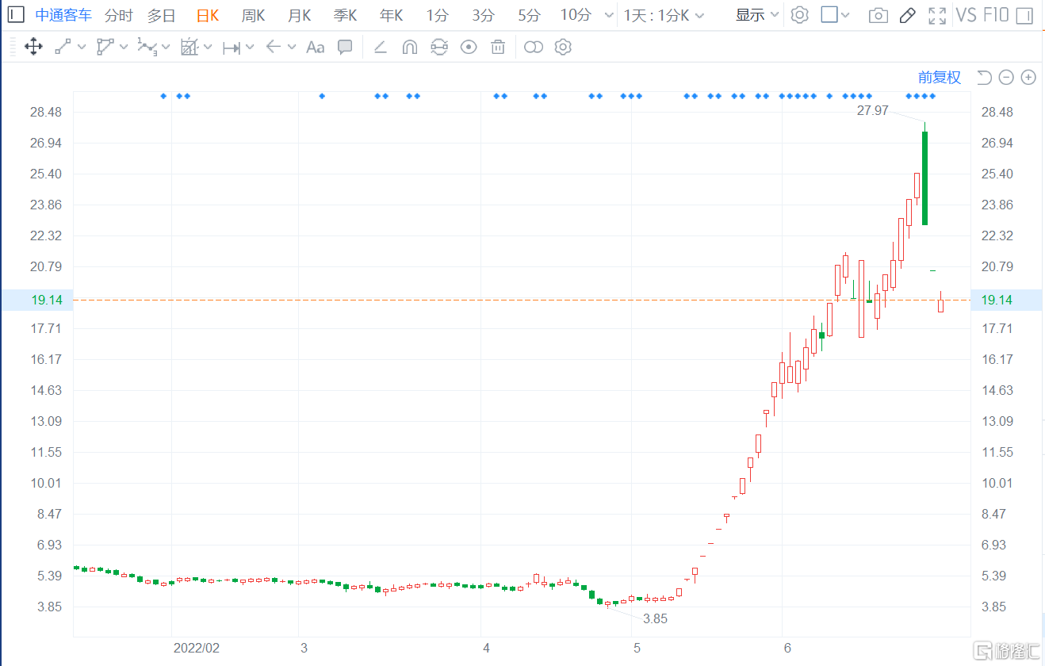This screenshot has height=666, width=1045.
Task: Select the arrow annotation tool
Action: (274, 47)
